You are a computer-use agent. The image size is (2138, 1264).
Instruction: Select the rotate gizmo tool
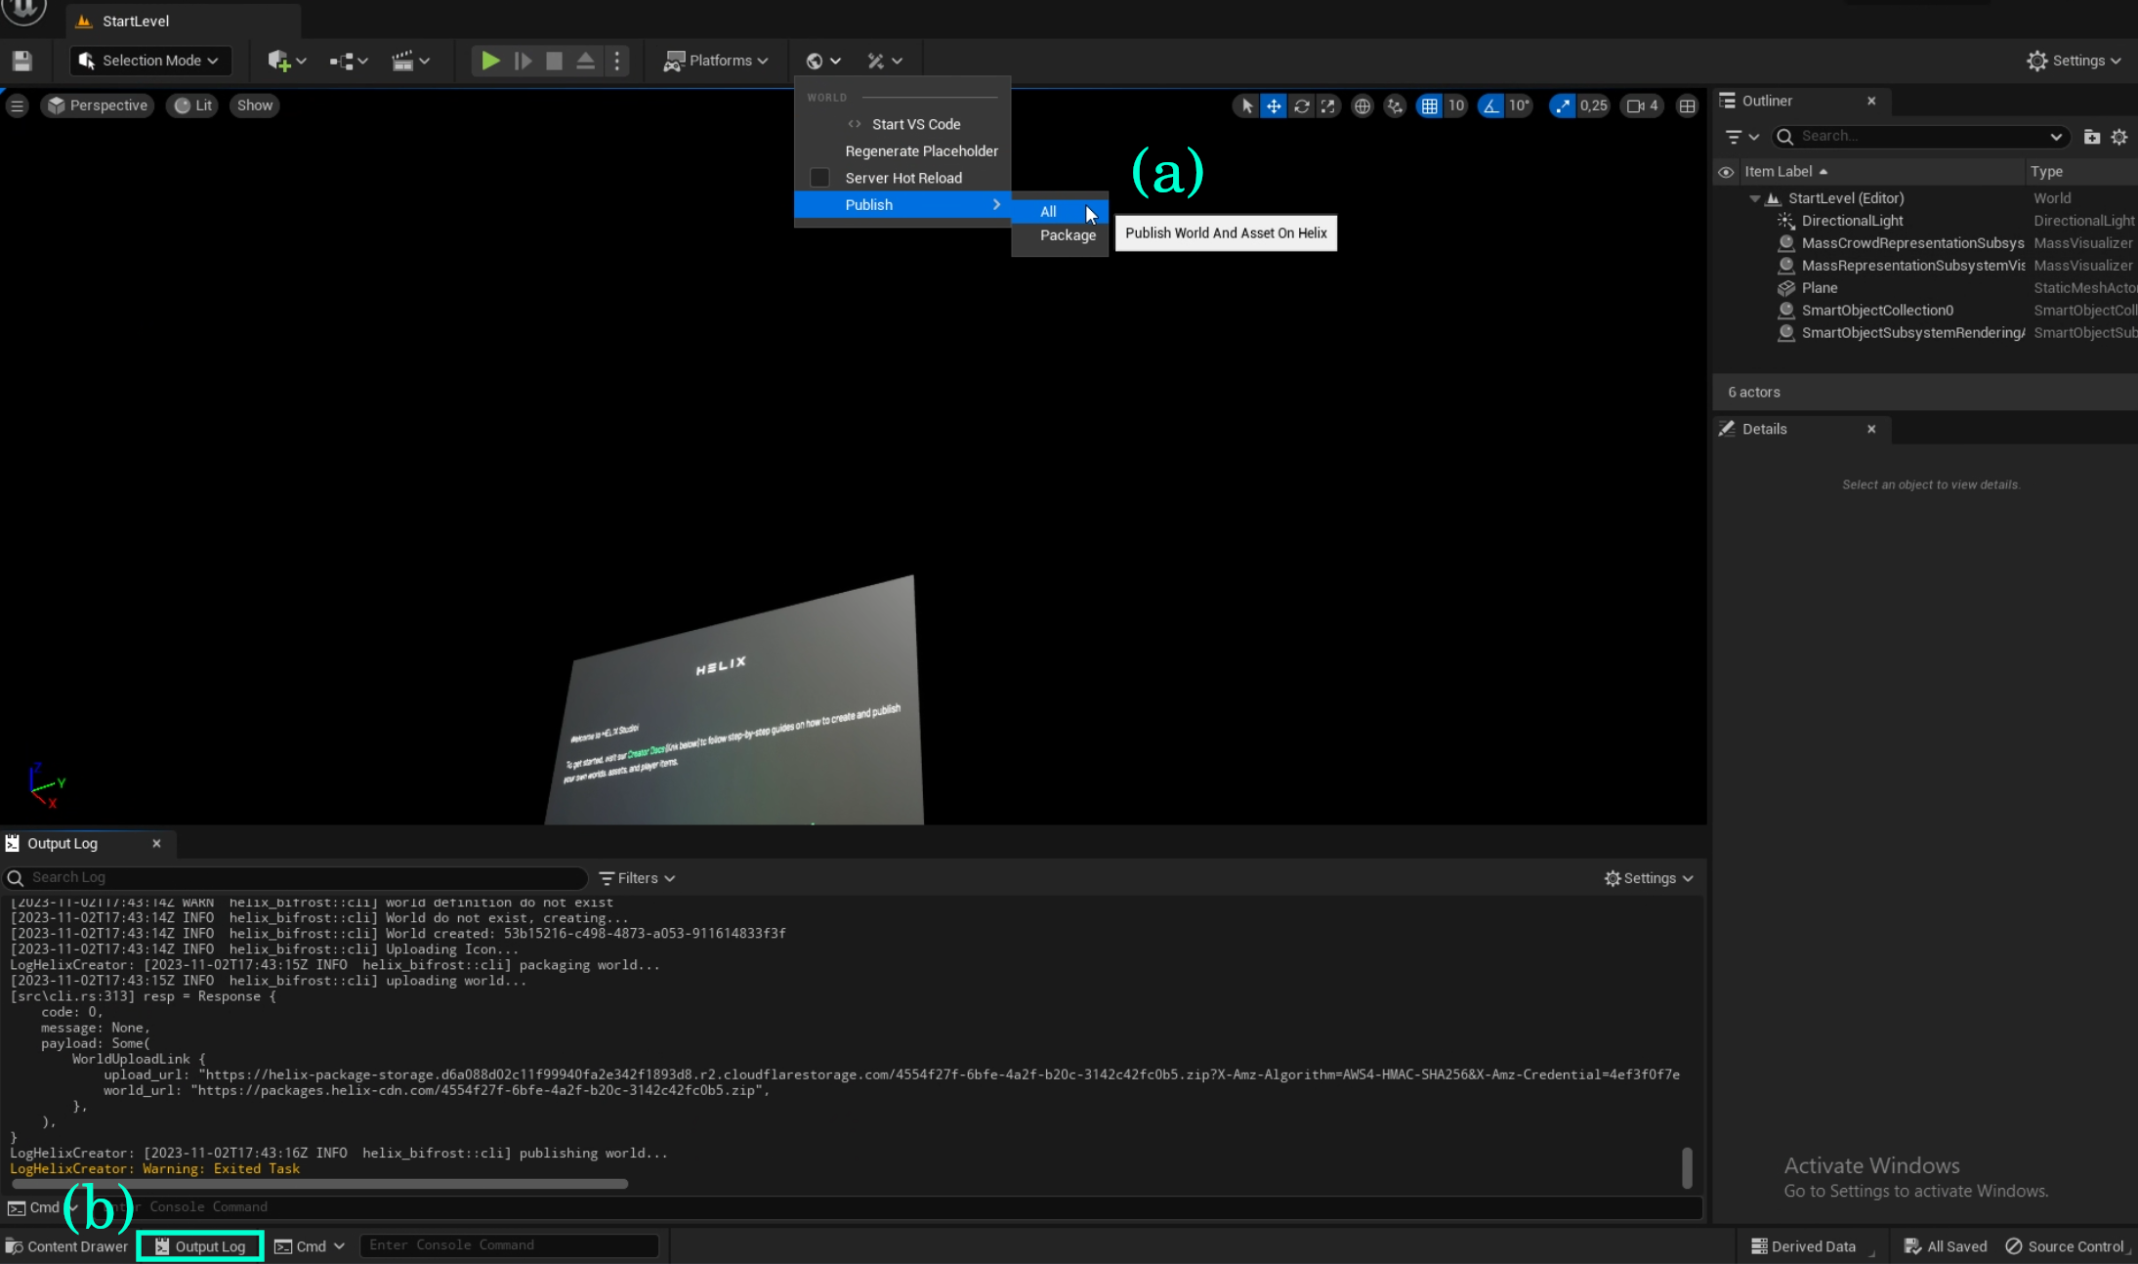coord(1301,105)
